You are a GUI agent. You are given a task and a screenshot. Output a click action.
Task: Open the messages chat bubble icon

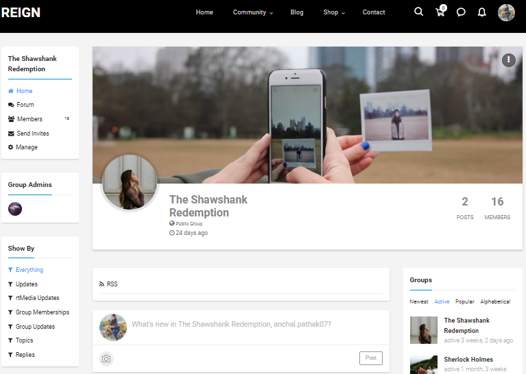pyautogui.click(x=461, y=12)
